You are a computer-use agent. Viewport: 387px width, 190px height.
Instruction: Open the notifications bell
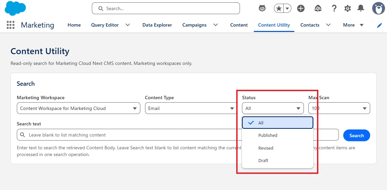(x=361, y=8)
